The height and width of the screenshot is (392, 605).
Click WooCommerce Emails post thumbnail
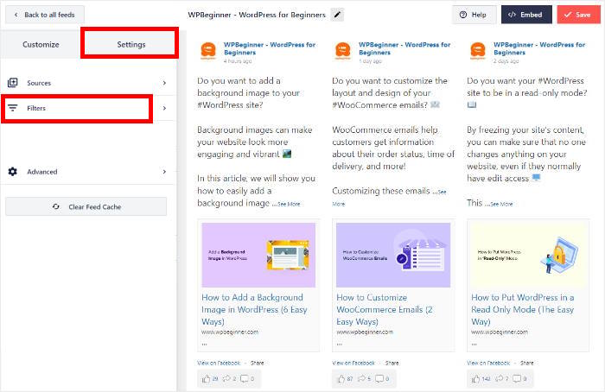(393, 255)
